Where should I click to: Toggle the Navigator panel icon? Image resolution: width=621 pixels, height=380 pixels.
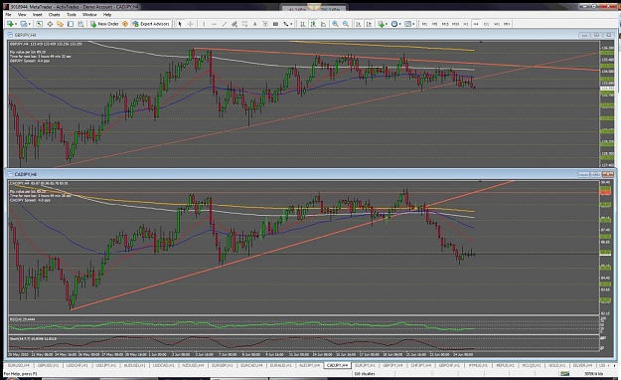60,24
